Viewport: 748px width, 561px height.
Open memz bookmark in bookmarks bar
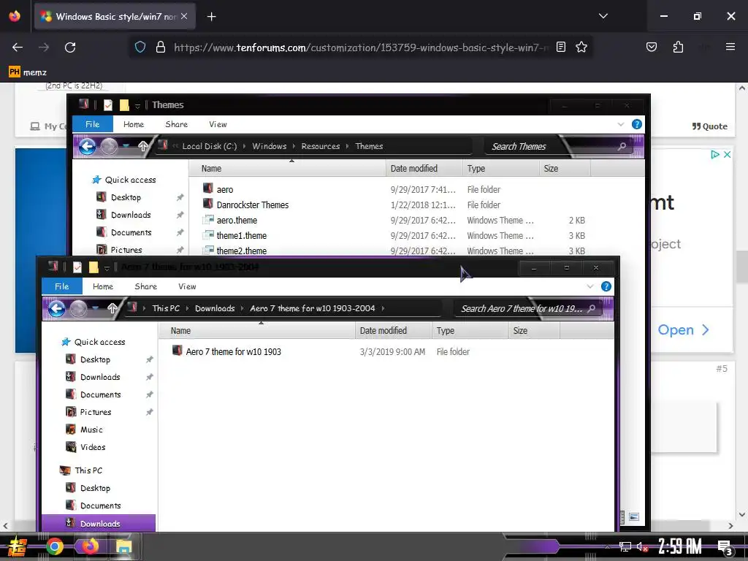28,72
